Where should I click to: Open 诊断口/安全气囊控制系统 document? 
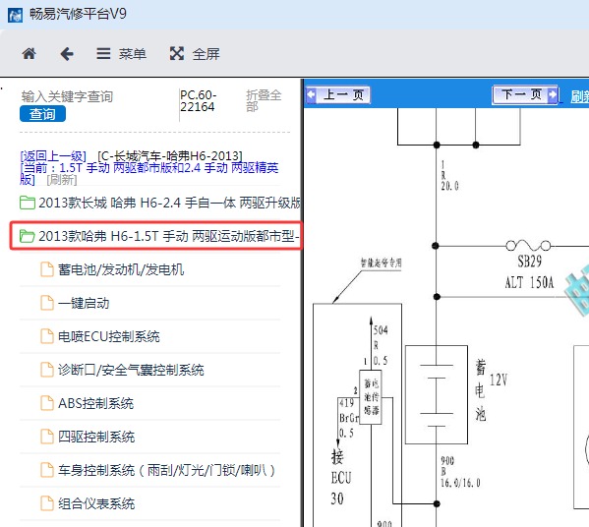131,370
